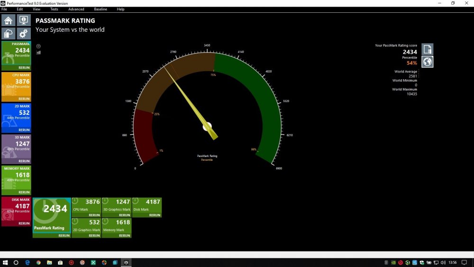The image size is (474, 267).
Task: Open Cortana search circle on taskbar
Action: (x=16, y=262)
